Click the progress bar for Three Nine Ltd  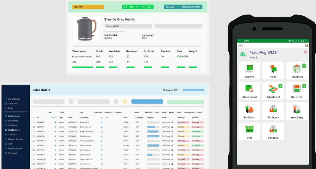(x=153, y=127)
